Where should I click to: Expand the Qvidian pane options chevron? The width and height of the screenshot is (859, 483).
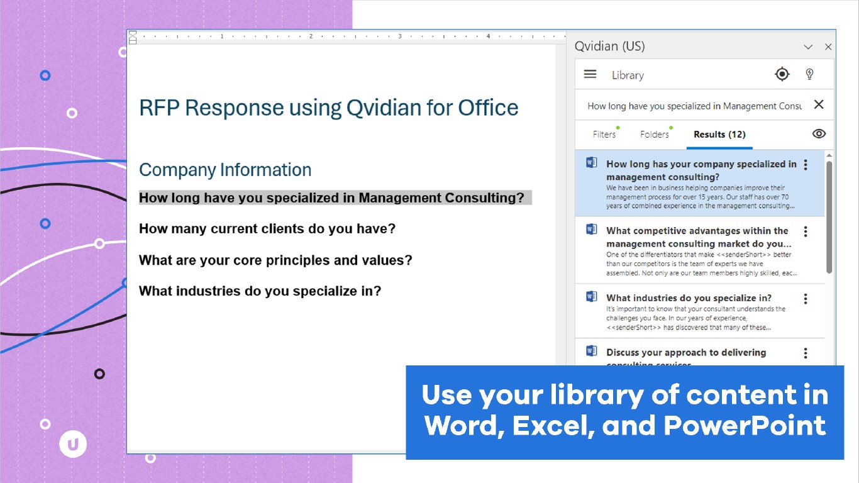pos(809,47)
